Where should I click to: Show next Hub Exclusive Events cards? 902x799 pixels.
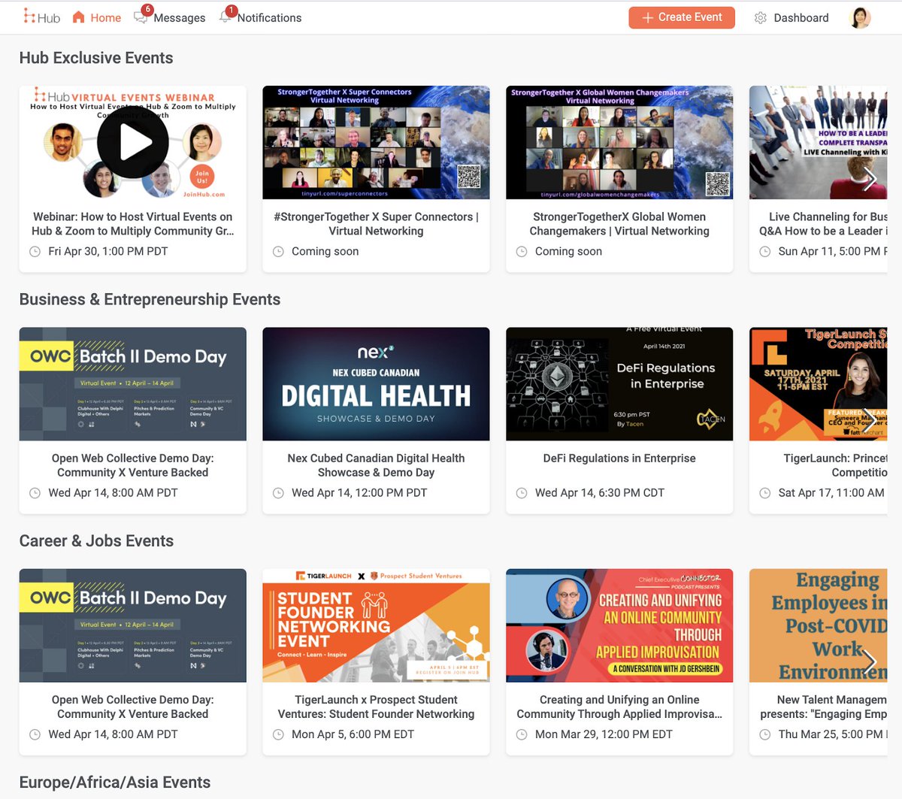pos(870,180)
